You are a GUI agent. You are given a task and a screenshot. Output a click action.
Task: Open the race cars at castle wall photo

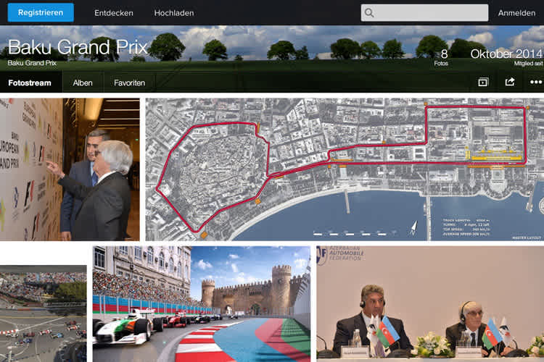pos(201,303)
